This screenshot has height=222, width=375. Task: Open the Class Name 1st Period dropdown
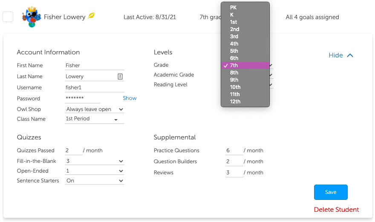click(95, 119)
